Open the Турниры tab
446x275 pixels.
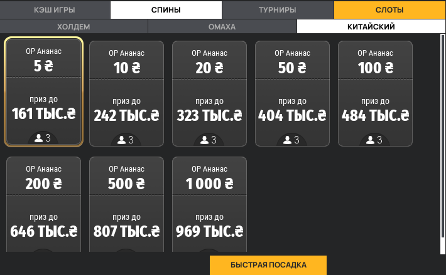278,10
